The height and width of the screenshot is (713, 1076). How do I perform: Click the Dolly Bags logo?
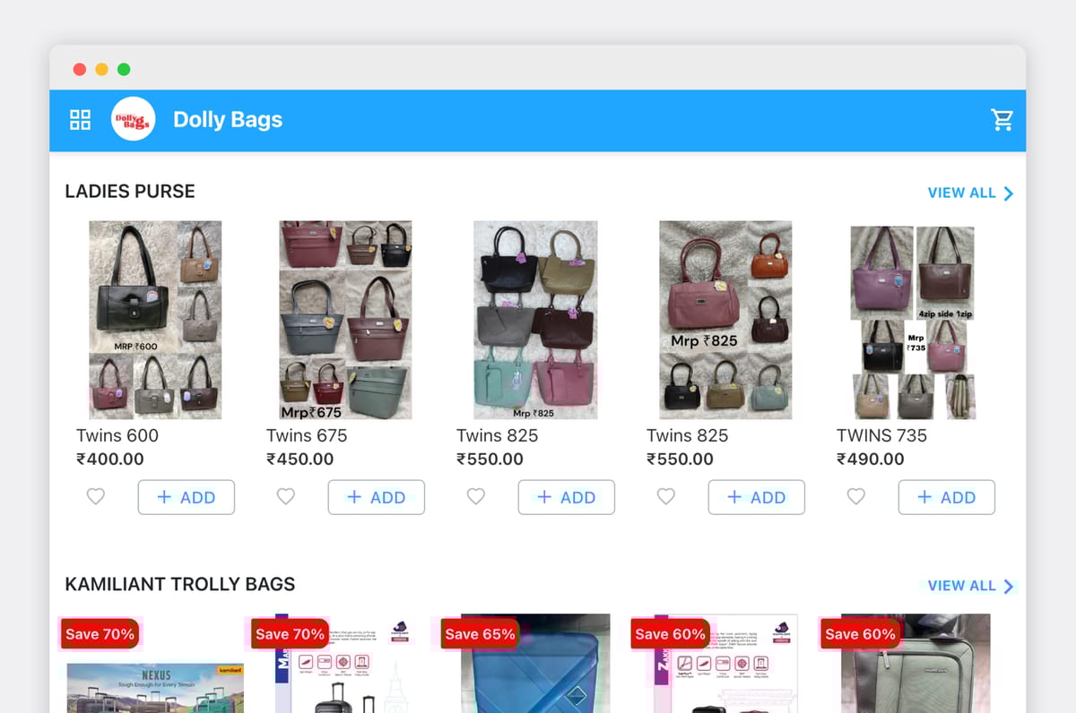(133, 119)
